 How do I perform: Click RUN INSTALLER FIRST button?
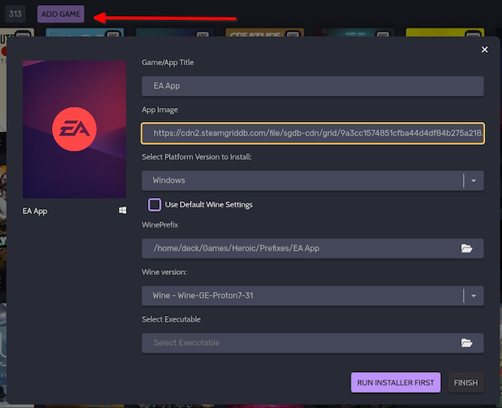pyautogui.click(x=396, y=383)
